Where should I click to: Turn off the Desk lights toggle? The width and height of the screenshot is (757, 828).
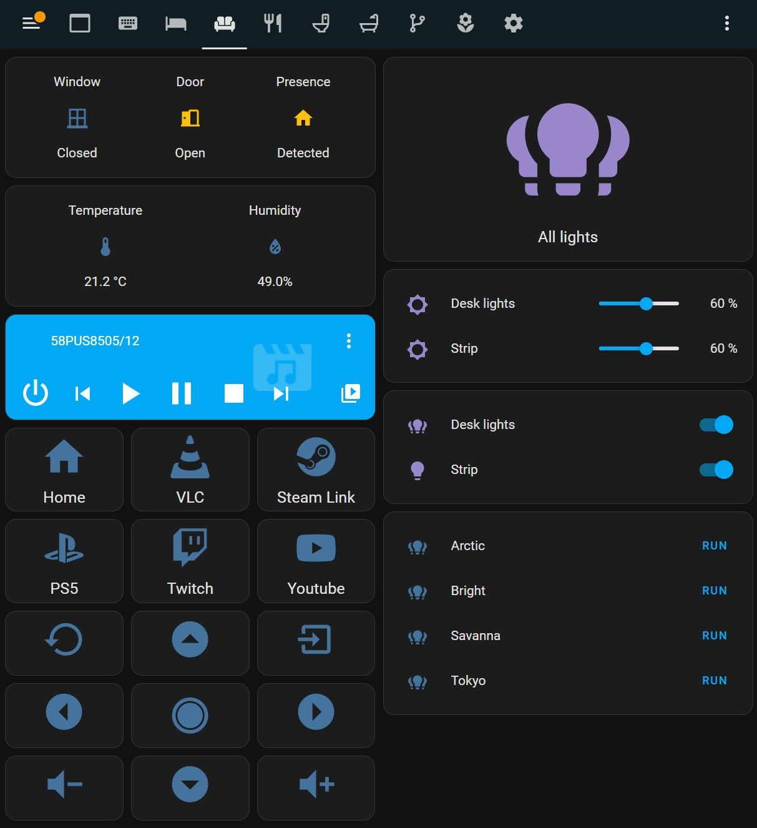click(x=716, y=424)
